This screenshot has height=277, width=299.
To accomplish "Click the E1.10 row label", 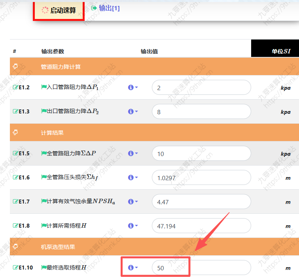I will click(x=26, y=268).
